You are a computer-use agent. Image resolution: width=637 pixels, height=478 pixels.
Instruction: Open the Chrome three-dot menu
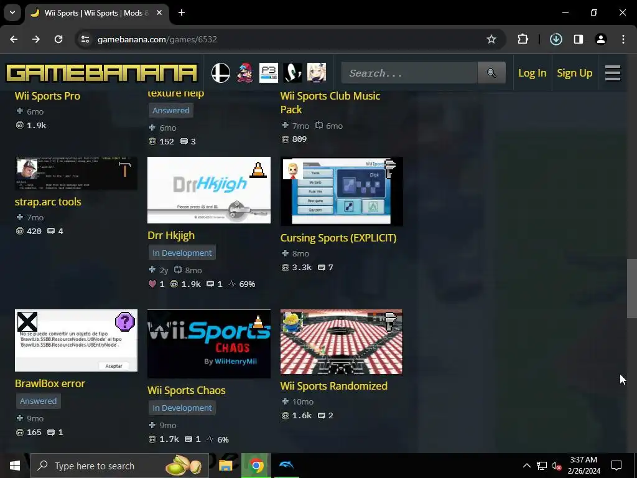[623, 39]
